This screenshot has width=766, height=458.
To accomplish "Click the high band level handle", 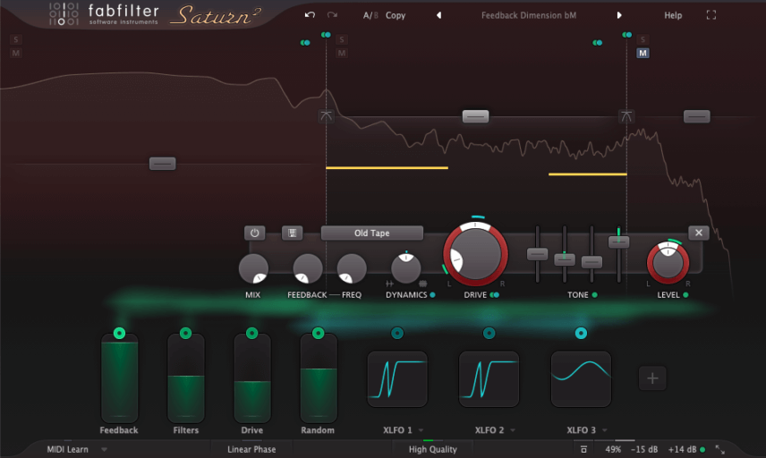I will click(696, 116).
